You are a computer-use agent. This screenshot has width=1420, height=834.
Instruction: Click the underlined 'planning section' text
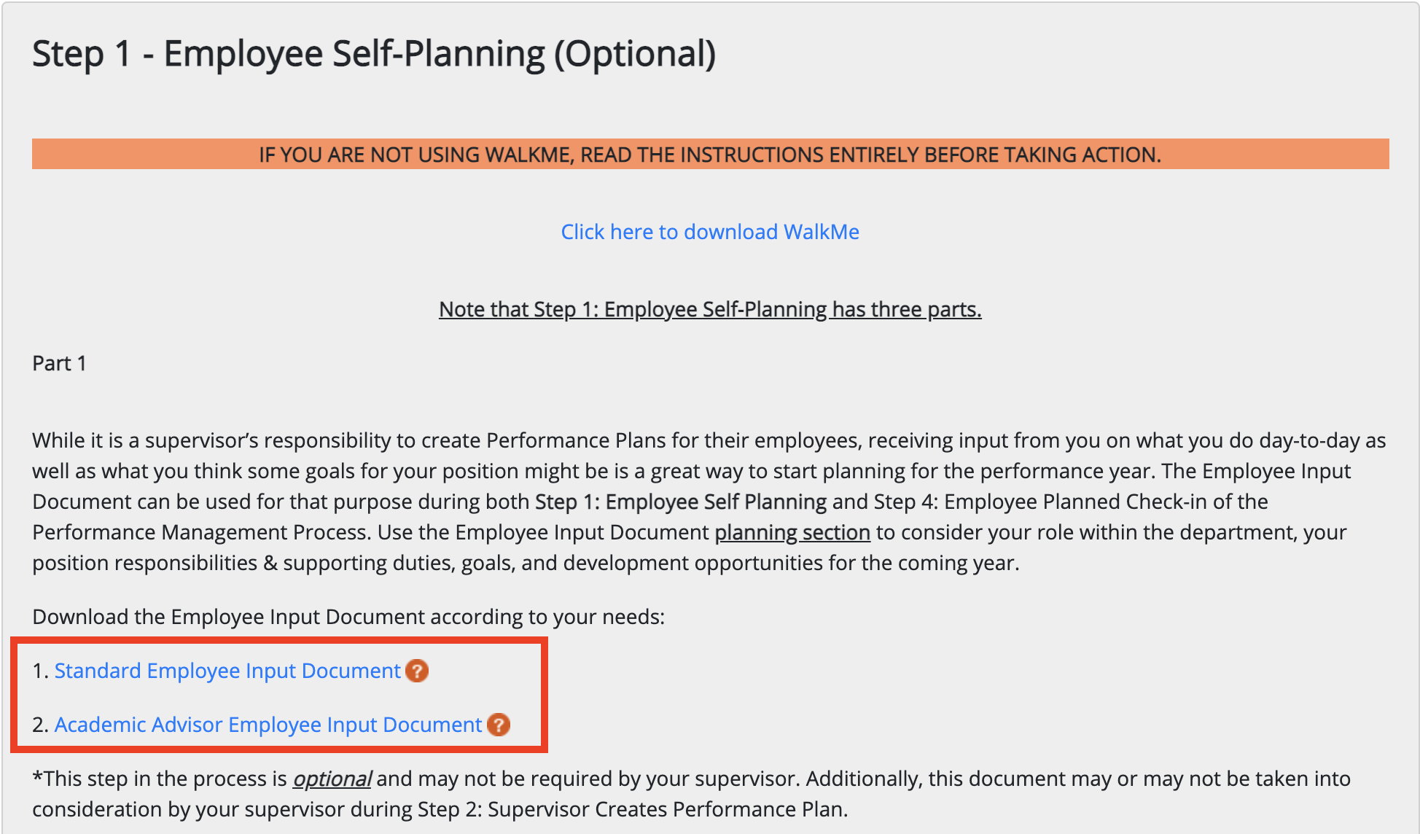tap(792, 532)
